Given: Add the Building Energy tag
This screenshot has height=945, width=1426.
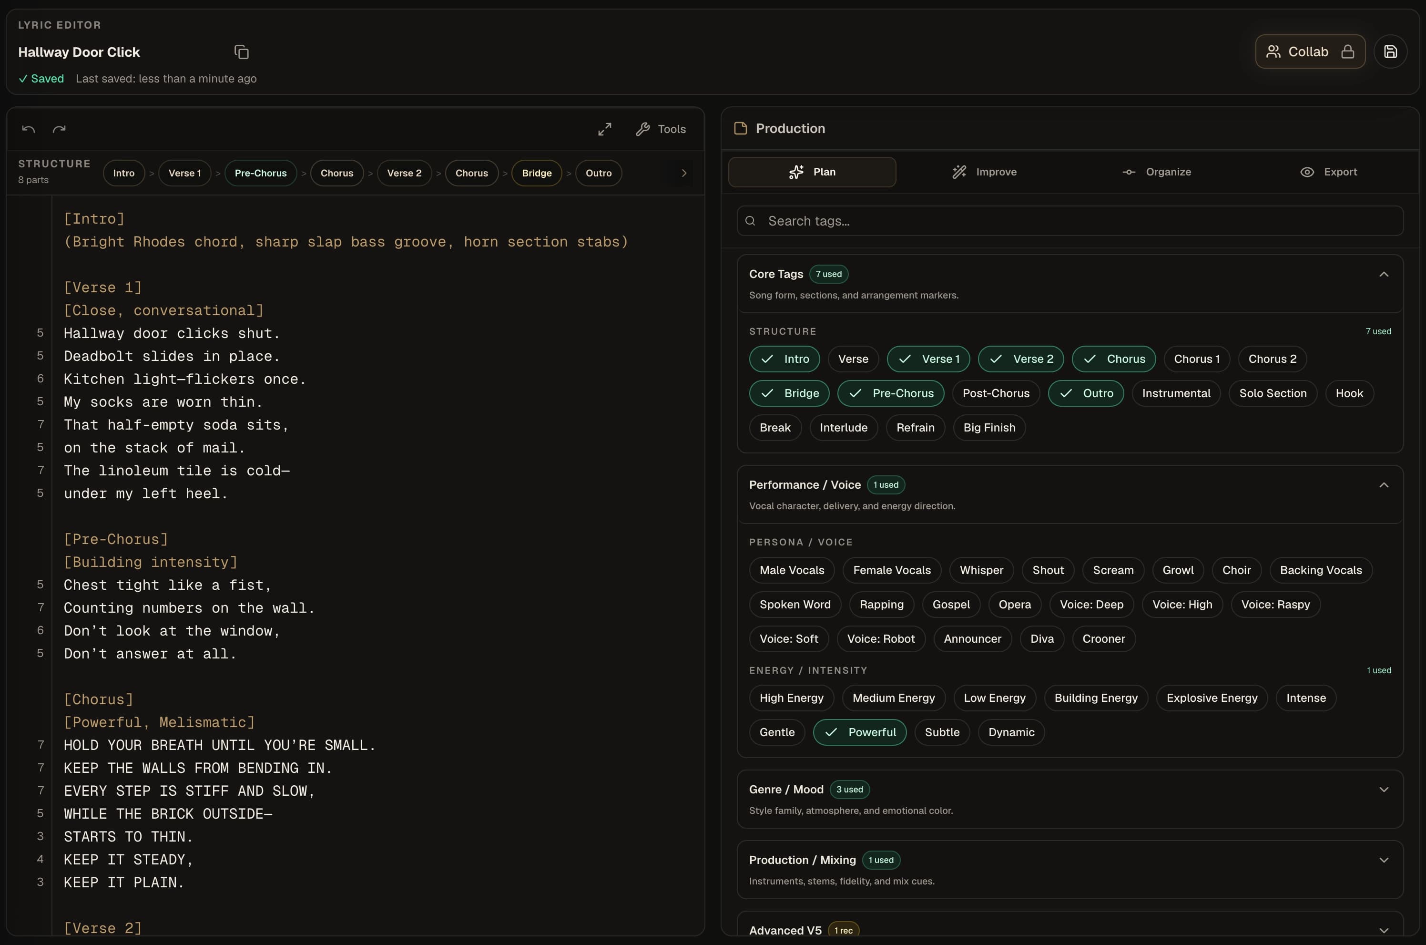Looking at the screenshot, I should [1096, 698].
